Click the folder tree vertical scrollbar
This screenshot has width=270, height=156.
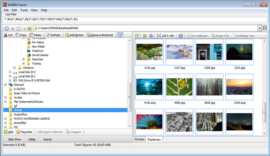click(x=130, y=97)
